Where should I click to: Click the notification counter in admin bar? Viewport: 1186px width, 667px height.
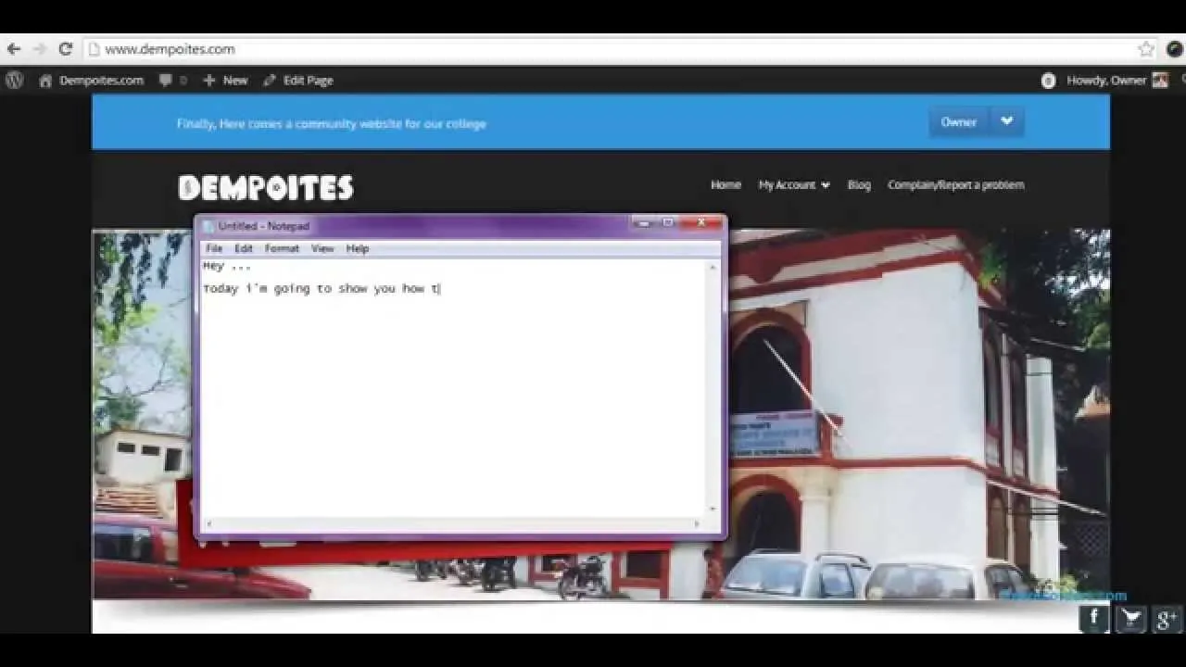(x=1048, y=81)
